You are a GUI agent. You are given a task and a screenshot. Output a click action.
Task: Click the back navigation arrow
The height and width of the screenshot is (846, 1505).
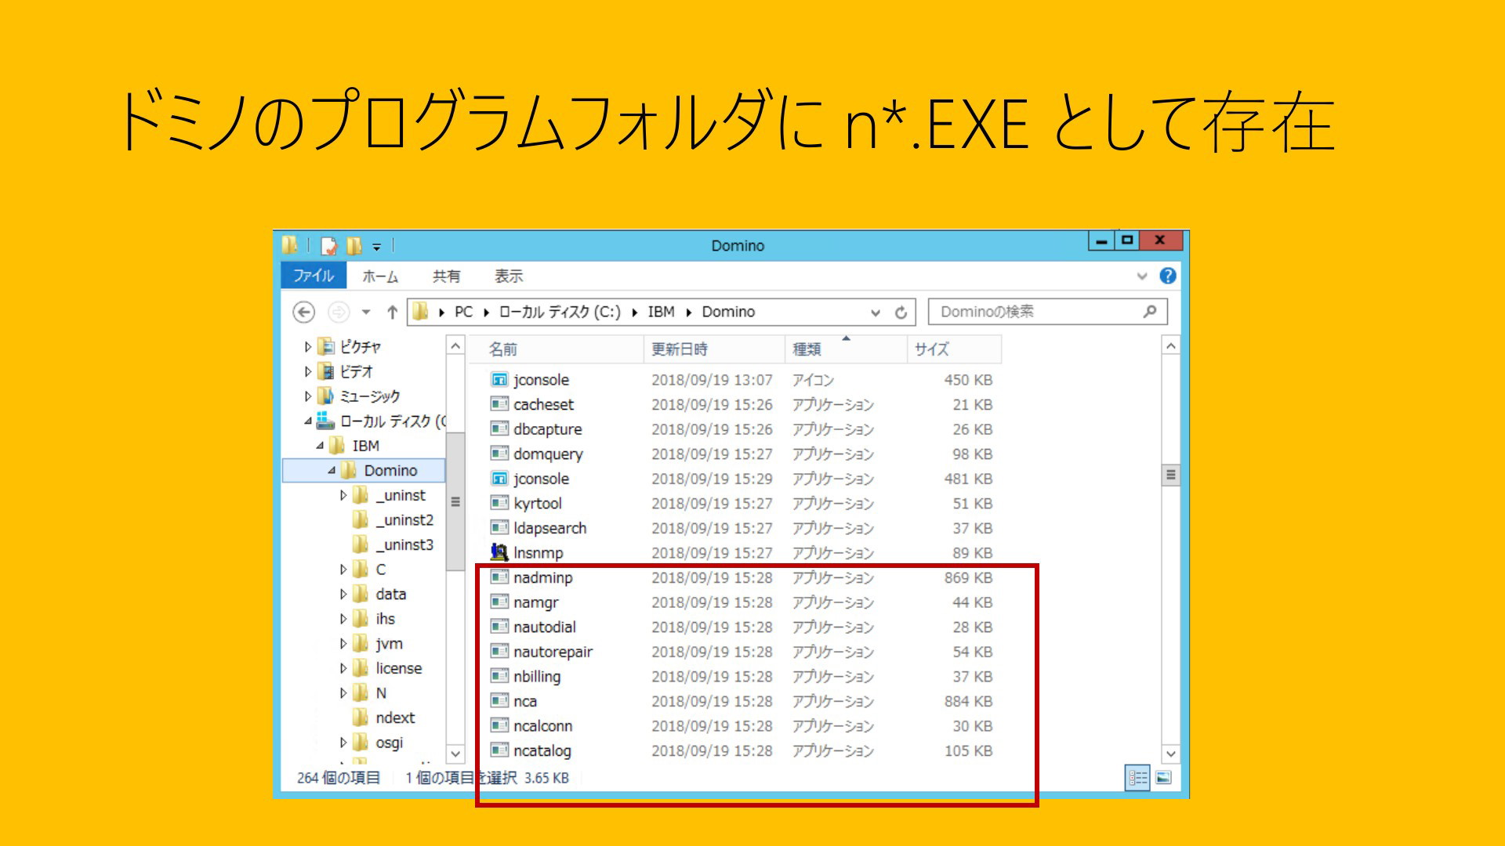point(303,313)
